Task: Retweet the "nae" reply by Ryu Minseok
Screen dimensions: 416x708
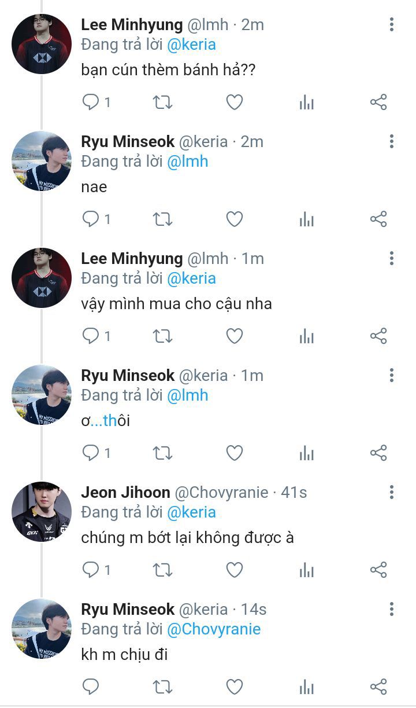Action: click(x=162, y=219)
